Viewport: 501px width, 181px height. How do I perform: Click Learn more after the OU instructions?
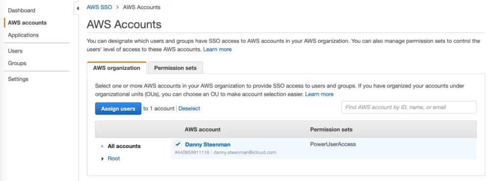[319, 94]
